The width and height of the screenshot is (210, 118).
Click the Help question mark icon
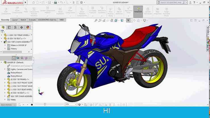tap(194, 2)
